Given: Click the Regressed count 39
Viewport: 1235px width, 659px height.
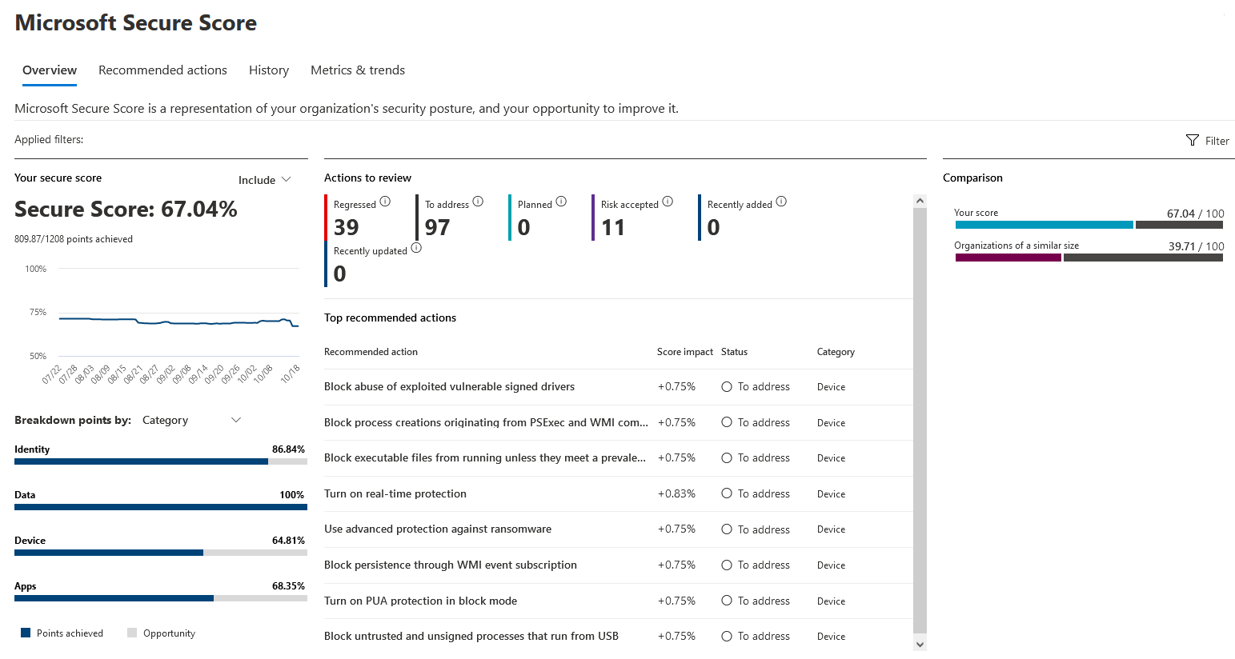Looking at the screenshot, I should point(346,227).
